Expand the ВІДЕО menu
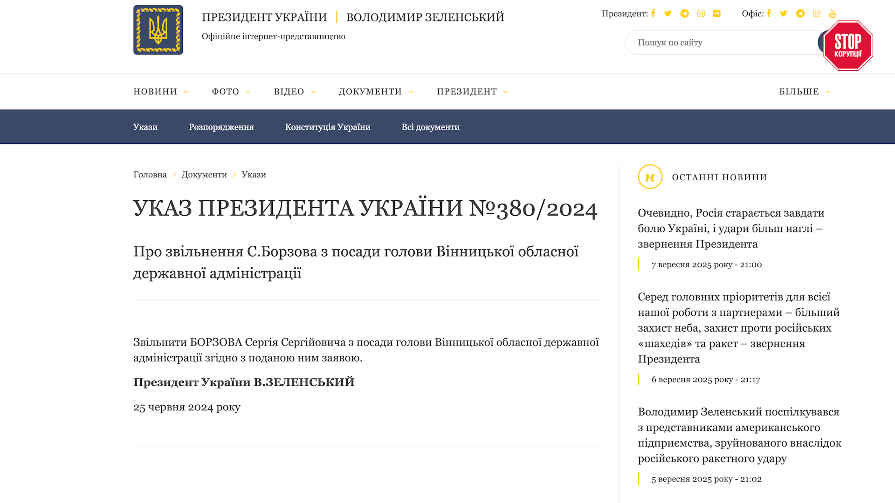 pyautogui.click(x=295, y=92)
